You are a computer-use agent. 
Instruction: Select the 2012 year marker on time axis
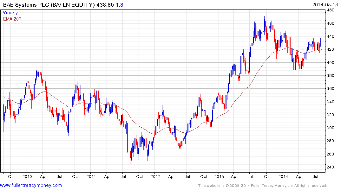tap(155, 176)
